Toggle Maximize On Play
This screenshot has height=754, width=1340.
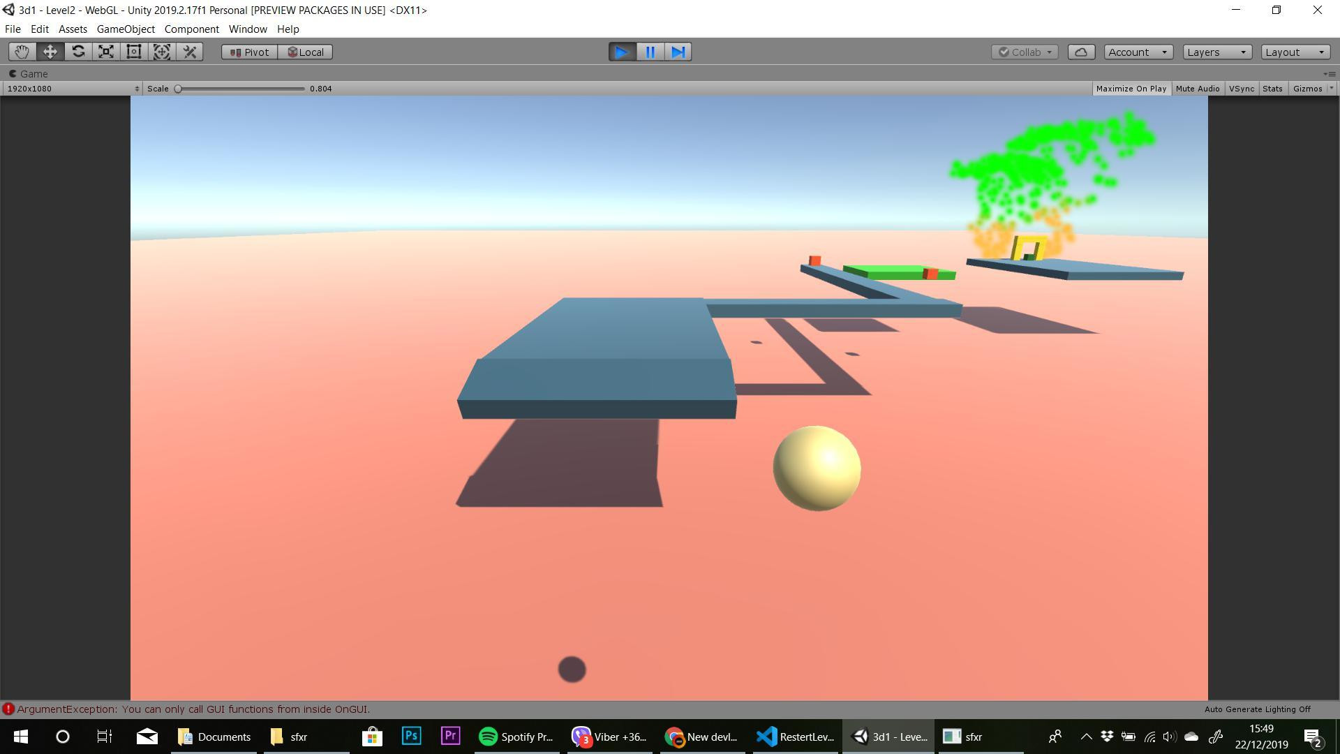1131,89
